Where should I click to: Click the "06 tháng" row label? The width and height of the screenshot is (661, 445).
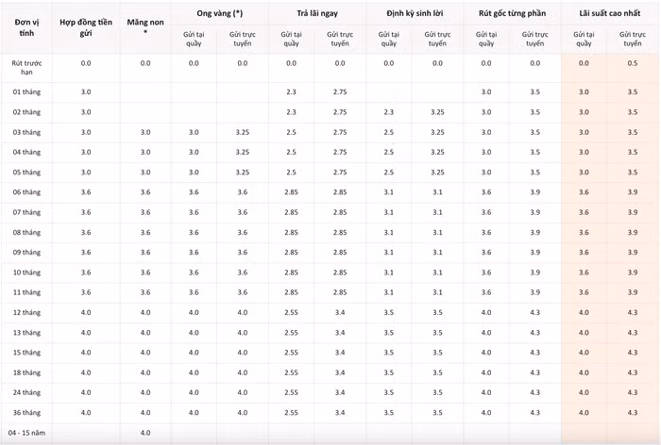[26, 191]
